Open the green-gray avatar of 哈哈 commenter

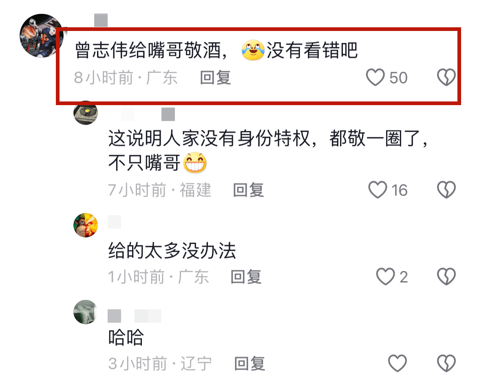coord(86,312)
